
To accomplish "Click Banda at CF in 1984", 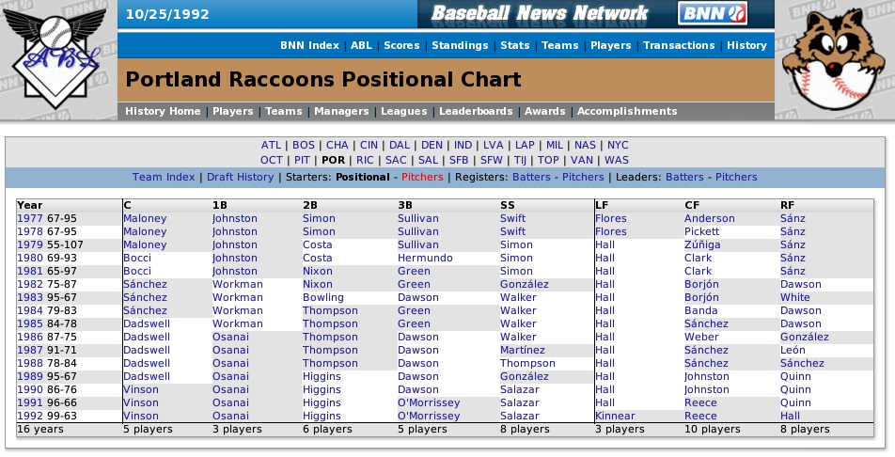I will pos(701,310).
